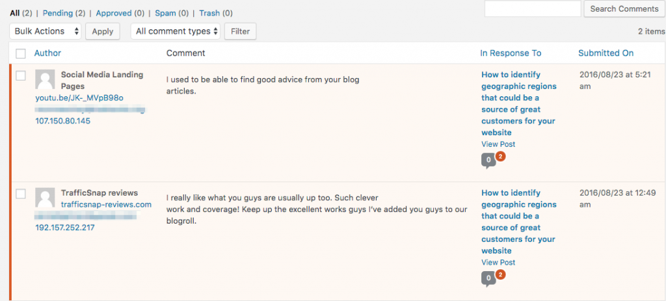Check the TrafficSnap reviews comment box

pos(20,194)
